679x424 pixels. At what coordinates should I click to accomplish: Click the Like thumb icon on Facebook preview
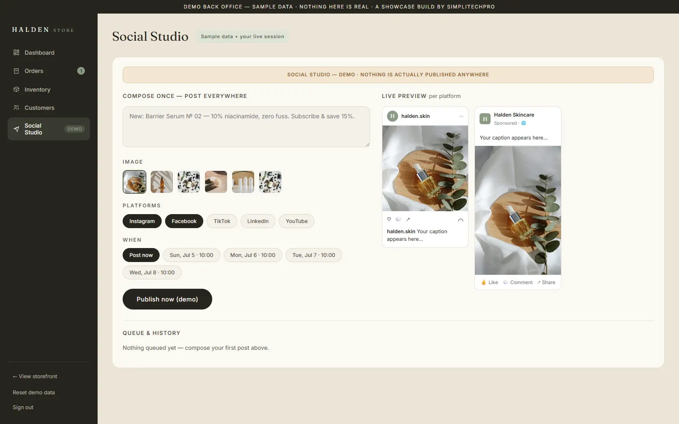pyautogui.click(x=483, y=282)
